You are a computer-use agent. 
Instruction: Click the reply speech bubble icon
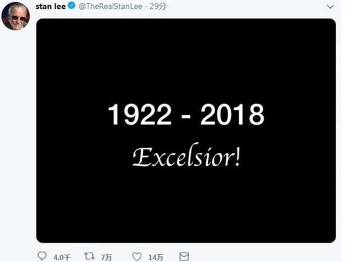pos(42,256)
